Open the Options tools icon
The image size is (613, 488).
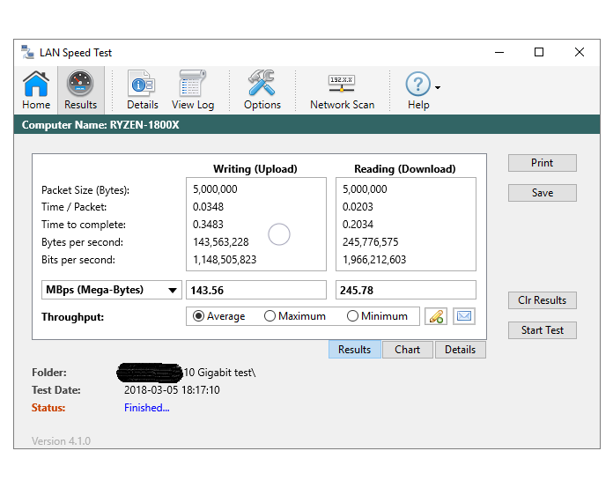point(262,90)
